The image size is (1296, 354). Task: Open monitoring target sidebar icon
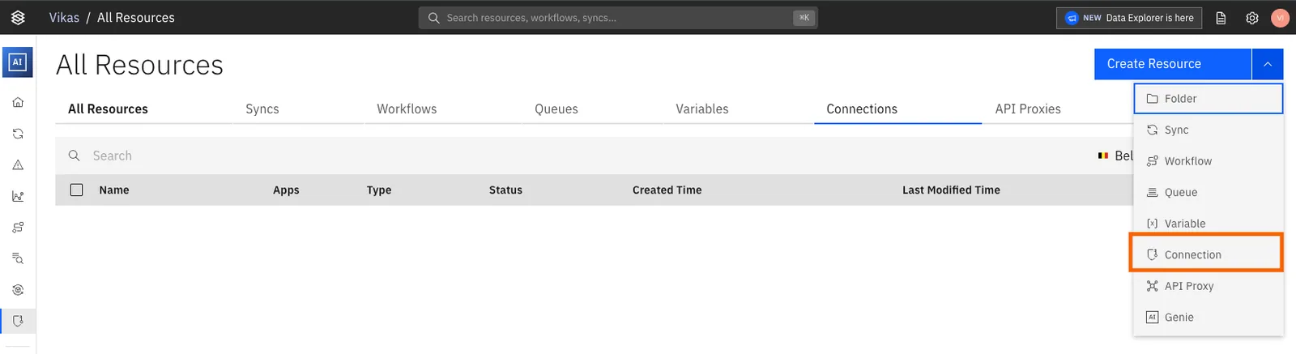click(x=18, y=290)
